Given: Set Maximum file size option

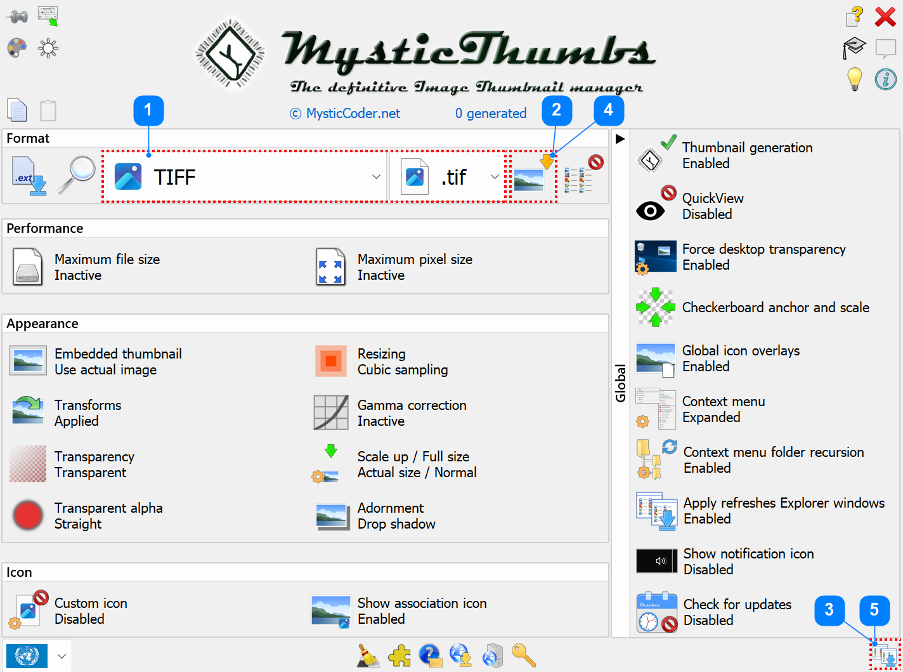Looking at the screenshot, I should point(86,267).
